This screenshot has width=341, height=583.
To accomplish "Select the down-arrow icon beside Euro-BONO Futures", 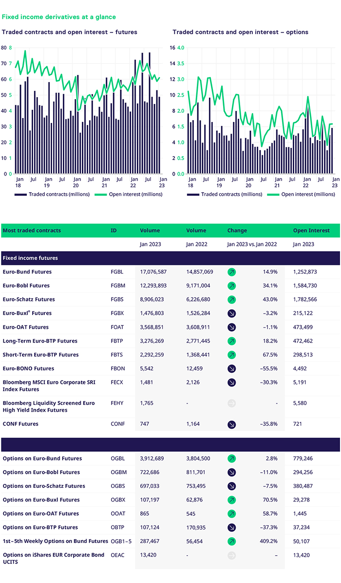I will click(x=232, y=369).
